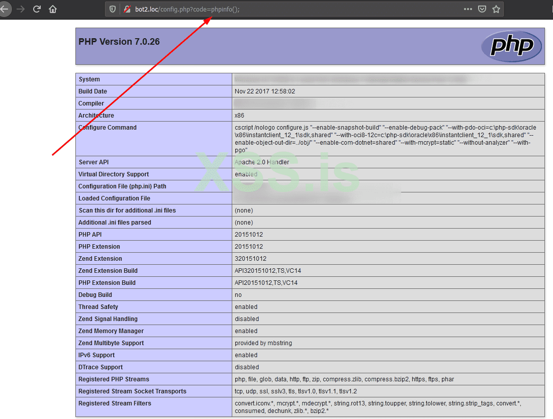Viewport: 553px width, 419px height.
Task: Click the Compiler row label
Action: point(91,103)
